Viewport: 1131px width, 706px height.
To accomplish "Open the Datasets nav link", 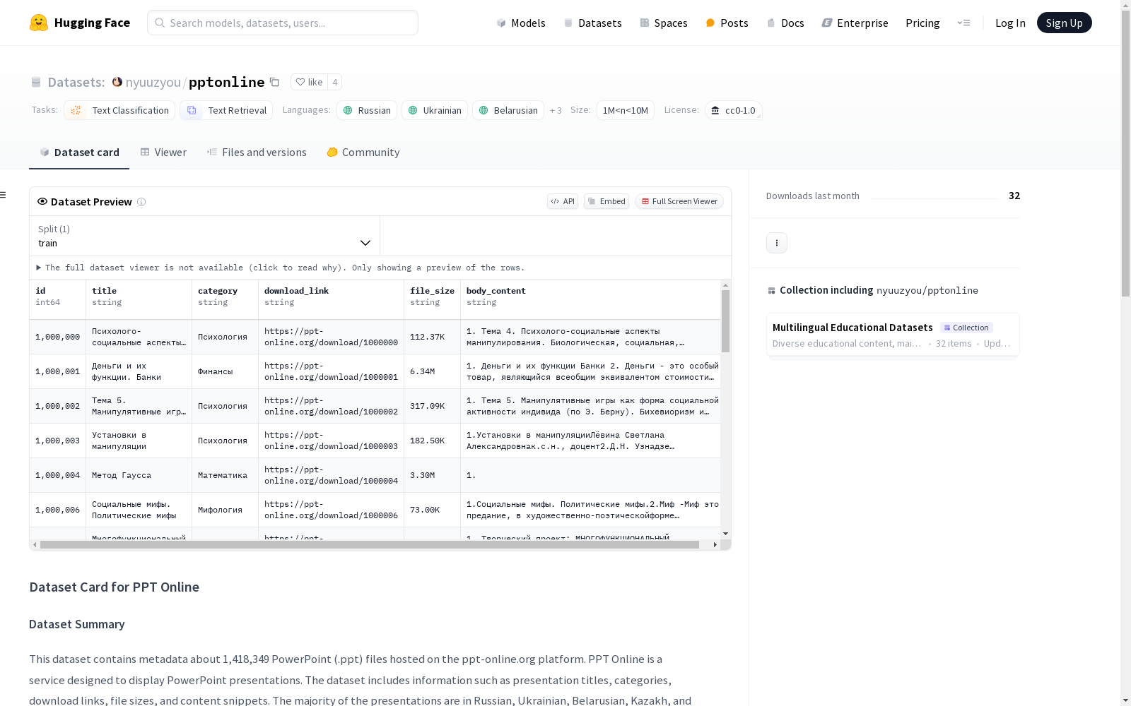I will click(x=592, y=23).
